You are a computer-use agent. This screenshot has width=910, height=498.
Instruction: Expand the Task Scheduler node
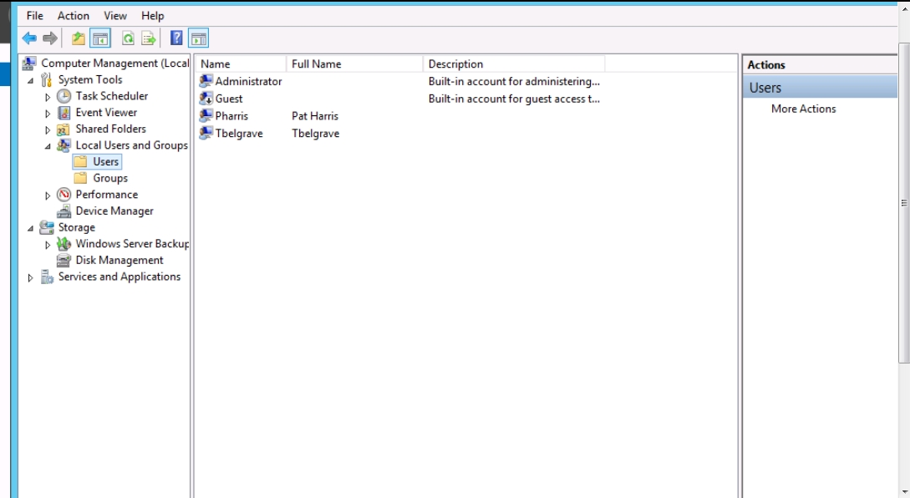coord(48,97)
